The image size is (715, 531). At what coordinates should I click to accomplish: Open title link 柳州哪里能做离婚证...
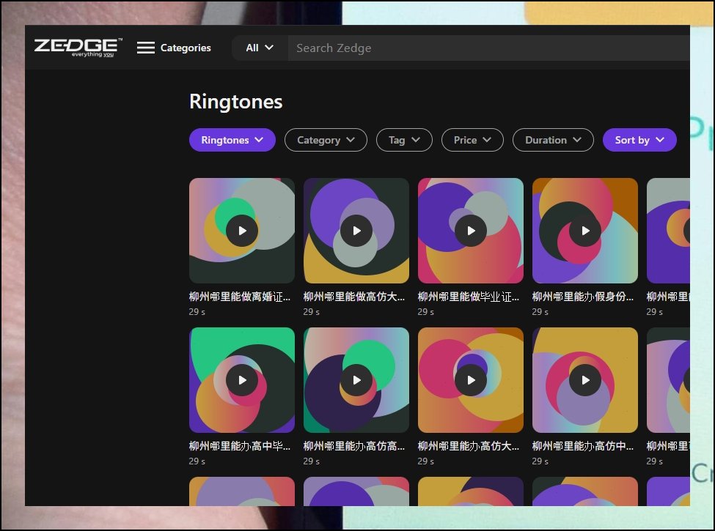pyautogui.click(x=240, y=297)
